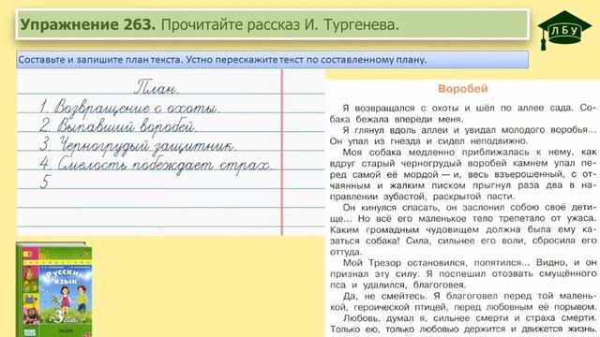Click paragraph starting "Он кинулся спасать"
Viewport: 600px width, 337px height.
click(x=463, y=229)
